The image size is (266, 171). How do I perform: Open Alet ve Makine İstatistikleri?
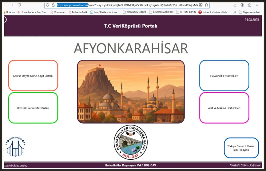(x=224, y=108)
